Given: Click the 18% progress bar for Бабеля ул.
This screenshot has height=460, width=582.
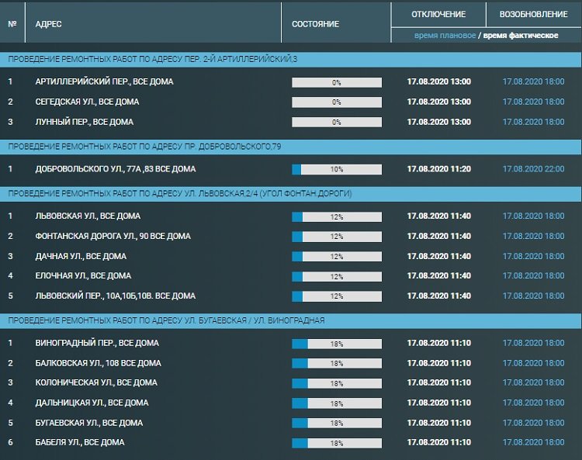Looking at the screenshot, I should pos(337,443).
